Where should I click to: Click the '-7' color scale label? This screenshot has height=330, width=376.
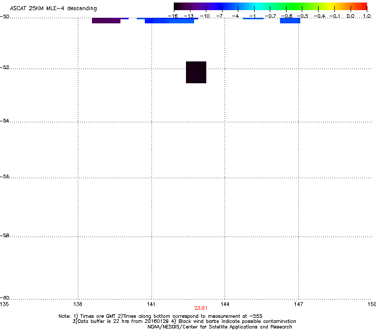point(220,16)
